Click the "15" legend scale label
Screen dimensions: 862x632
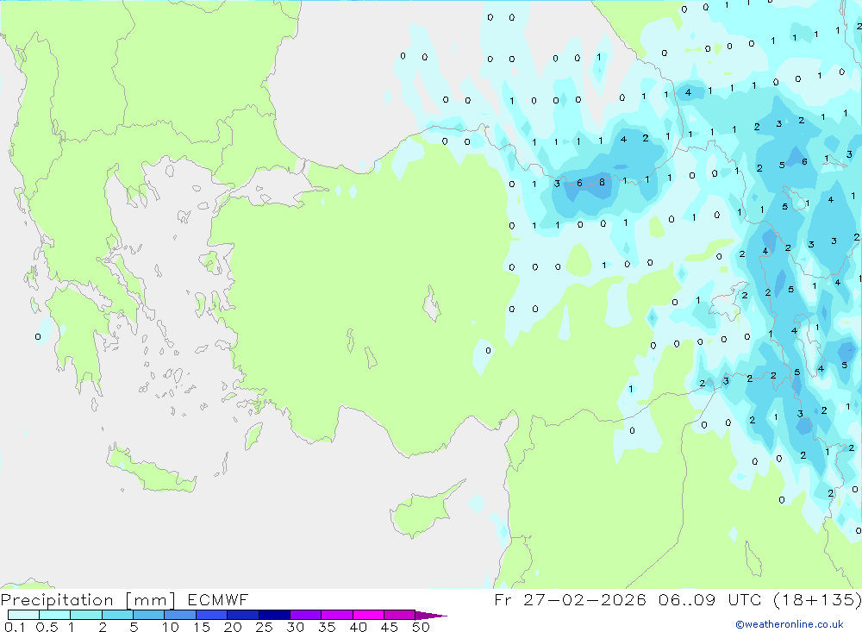pyautogui.click(x=202, y=627)
